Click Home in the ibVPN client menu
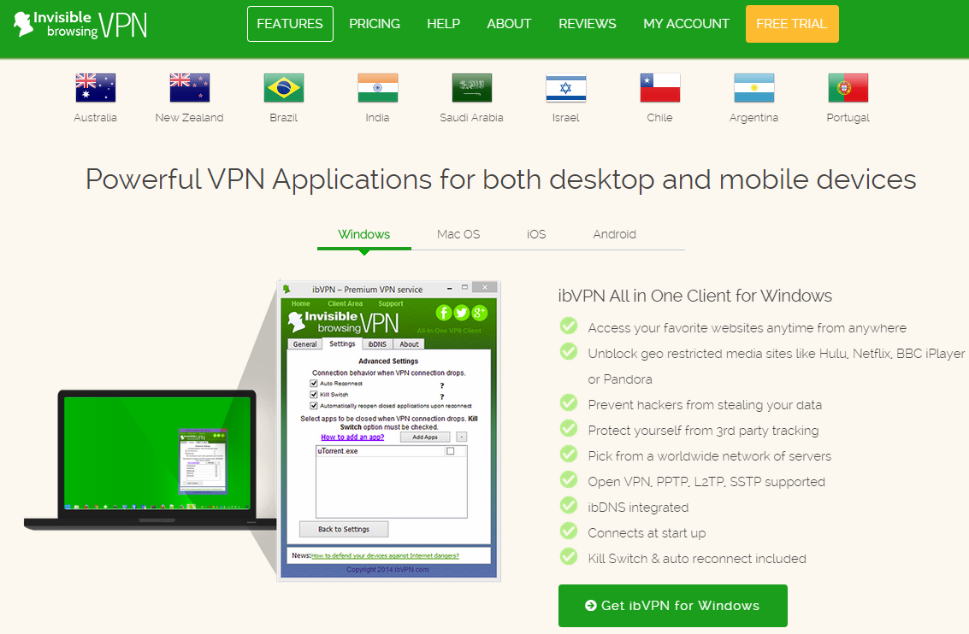This screenshot has height=634, width=969. pos(301,303)
